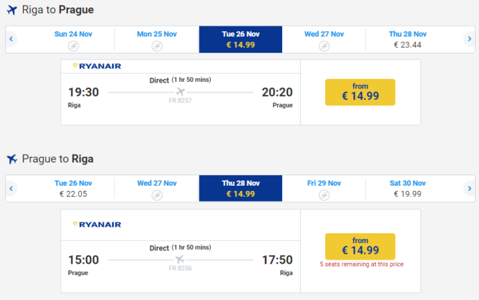Click Ryanair logo on the return flight card
This screenshot has width=479, height=300.
click(x=97, y=225)
